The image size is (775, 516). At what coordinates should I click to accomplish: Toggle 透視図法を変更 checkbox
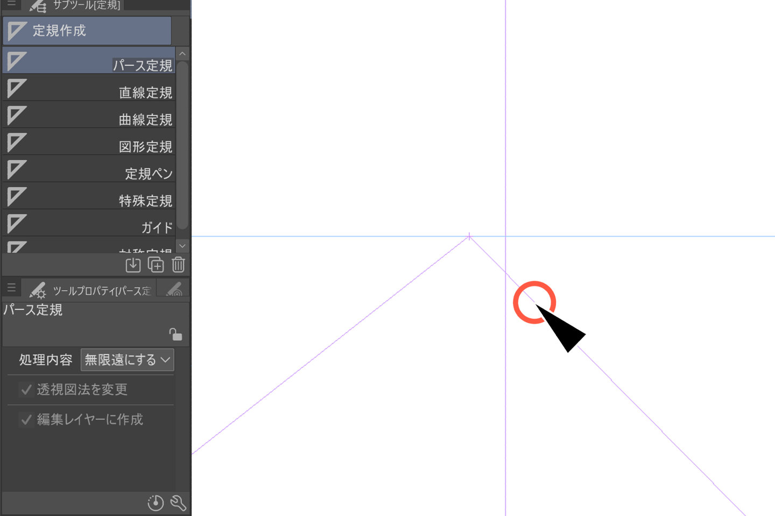[x=26, y=390]
